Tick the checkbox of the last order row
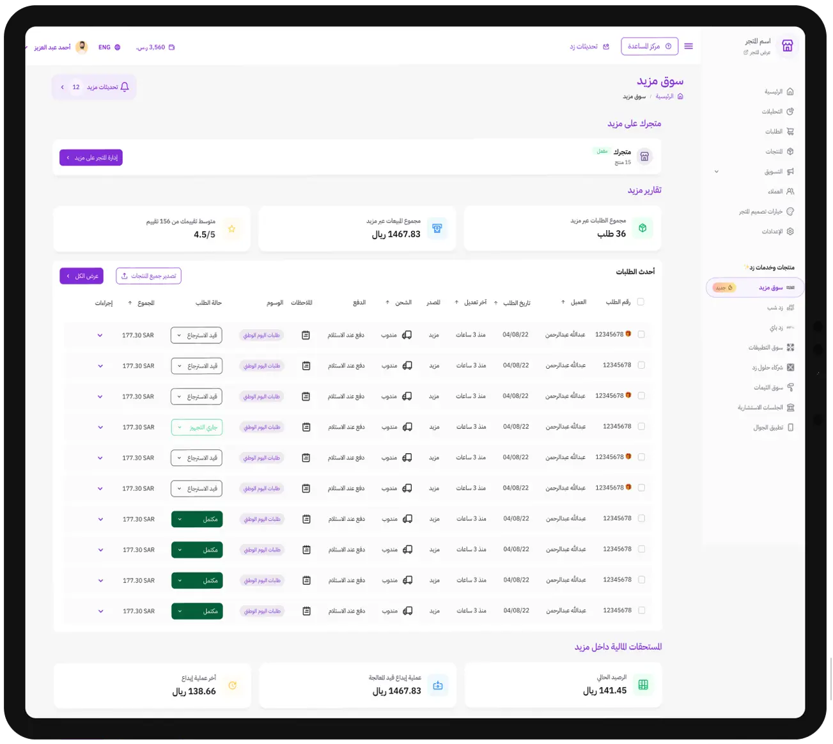Viewport: 833px width, 744px height. pyautogui.click(x=641, y=610)
